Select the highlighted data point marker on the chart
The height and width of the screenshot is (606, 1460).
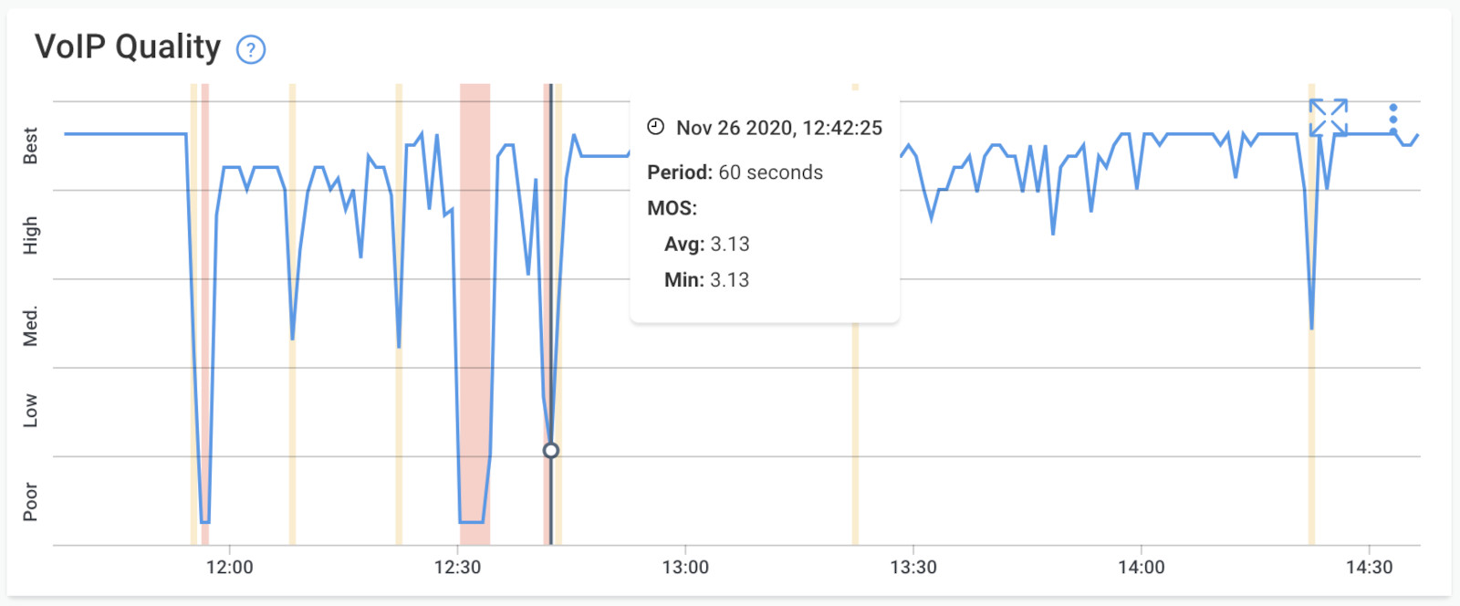pyautogui.click(x=551, y=449)
